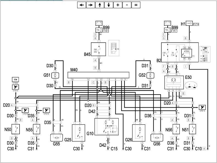Viewport: 217px width, 163px height.
Task: Zoom out with the minus button
Action: click(x=127, y=5)
